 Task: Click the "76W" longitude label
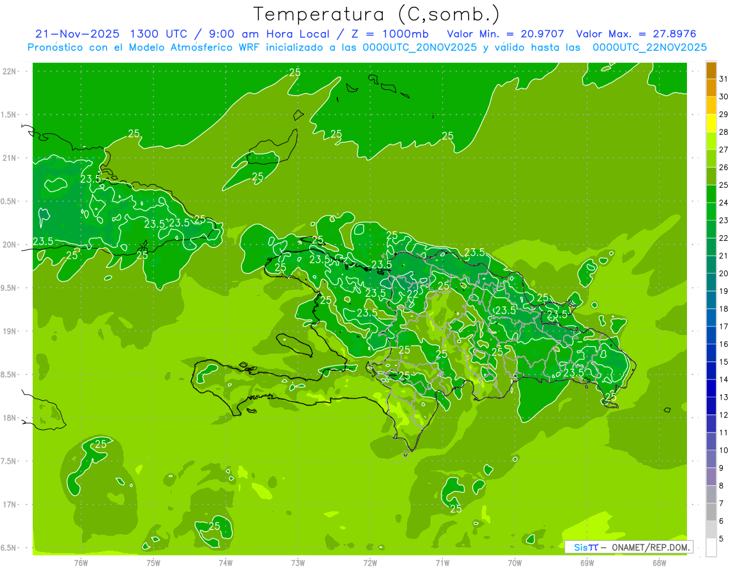point(81,562)
